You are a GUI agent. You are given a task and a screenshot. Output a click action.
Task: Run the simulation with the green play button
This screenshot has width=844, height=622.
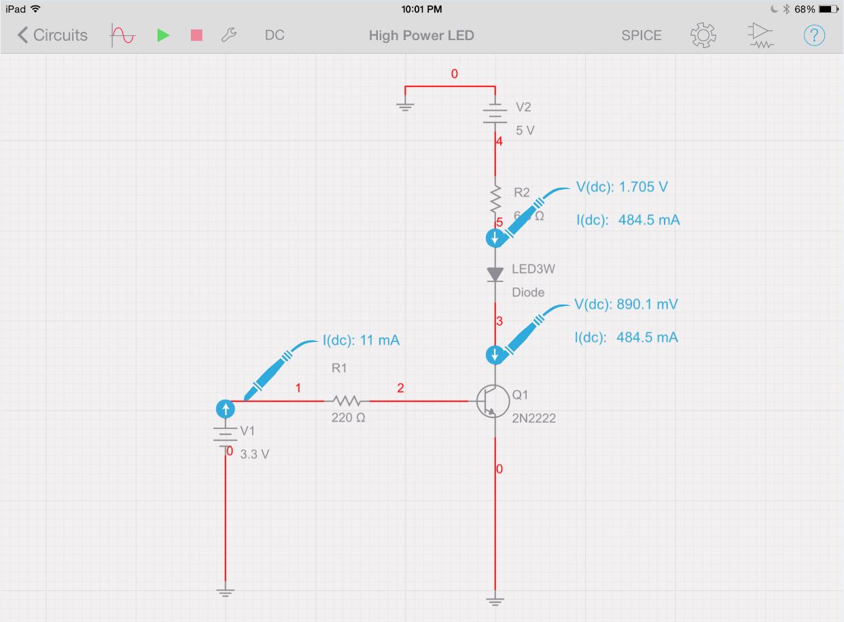coord(163,35)
